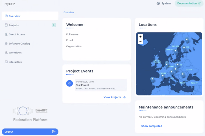205x136 pixels.
Task: Click the Overview breadcrumb link
Action: [69, 12]
